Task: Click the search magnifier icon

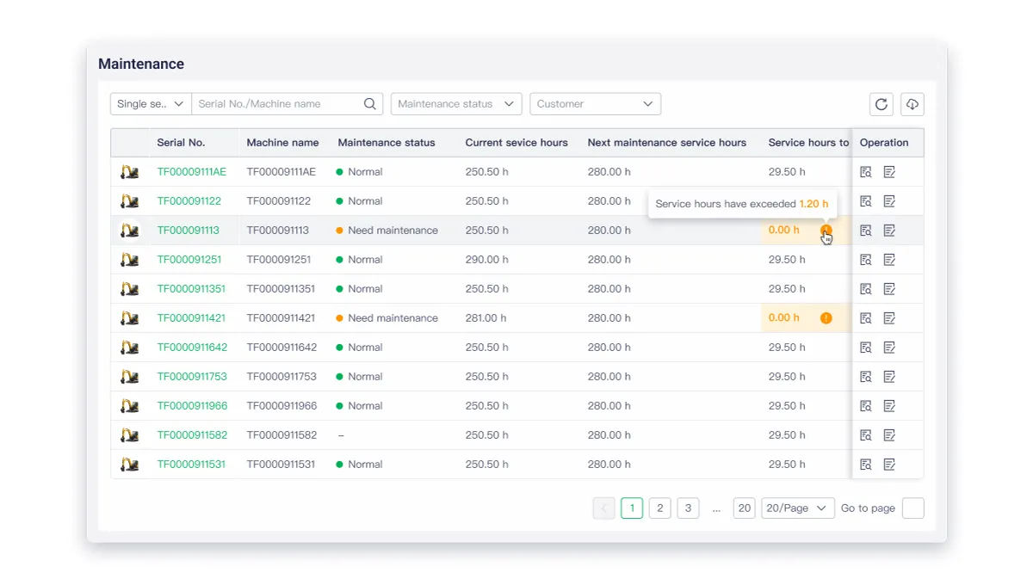Action: click(x=370, y=104)
